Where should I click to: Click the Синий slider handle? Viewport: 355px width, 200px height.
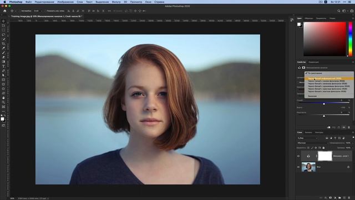click(324, 104)
